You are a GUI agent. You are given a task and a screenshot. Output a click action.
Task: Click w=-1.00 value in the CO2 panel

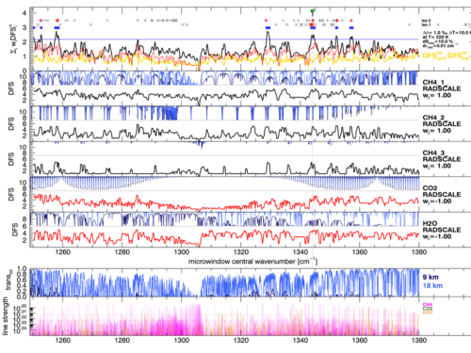coord(437,201)
